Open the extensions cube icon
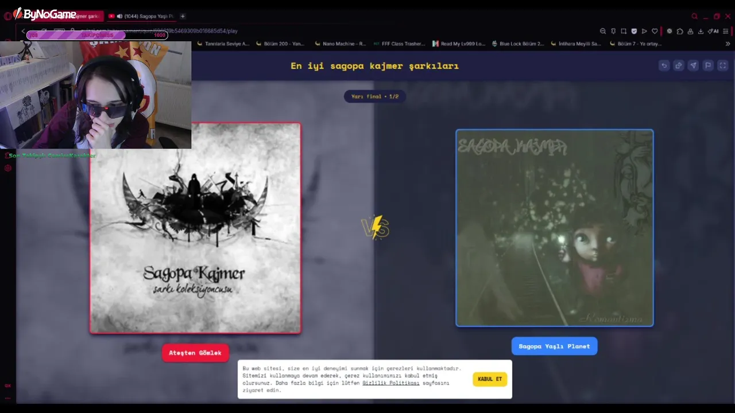735x413 pixels. pos(680,31)
